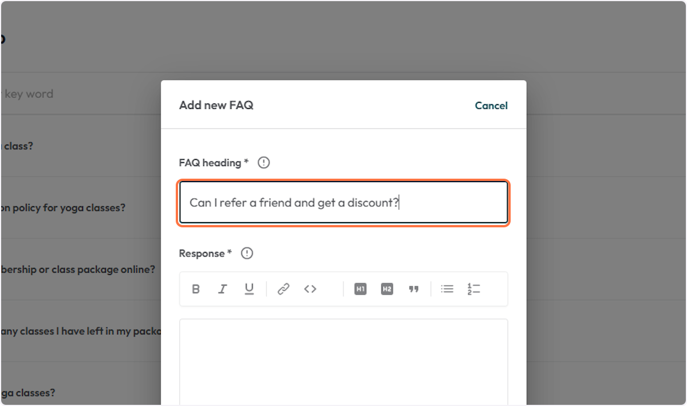Toggle bold formatting in the editor
The image size is (687, 406).
[x=195, y=289]
